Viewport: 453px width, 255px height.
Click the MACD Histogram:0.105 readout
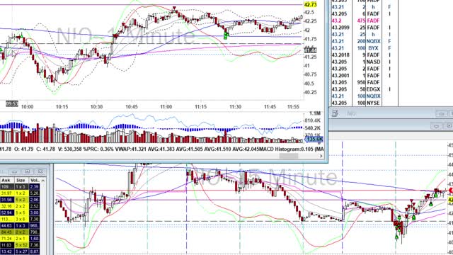(286, 149)
